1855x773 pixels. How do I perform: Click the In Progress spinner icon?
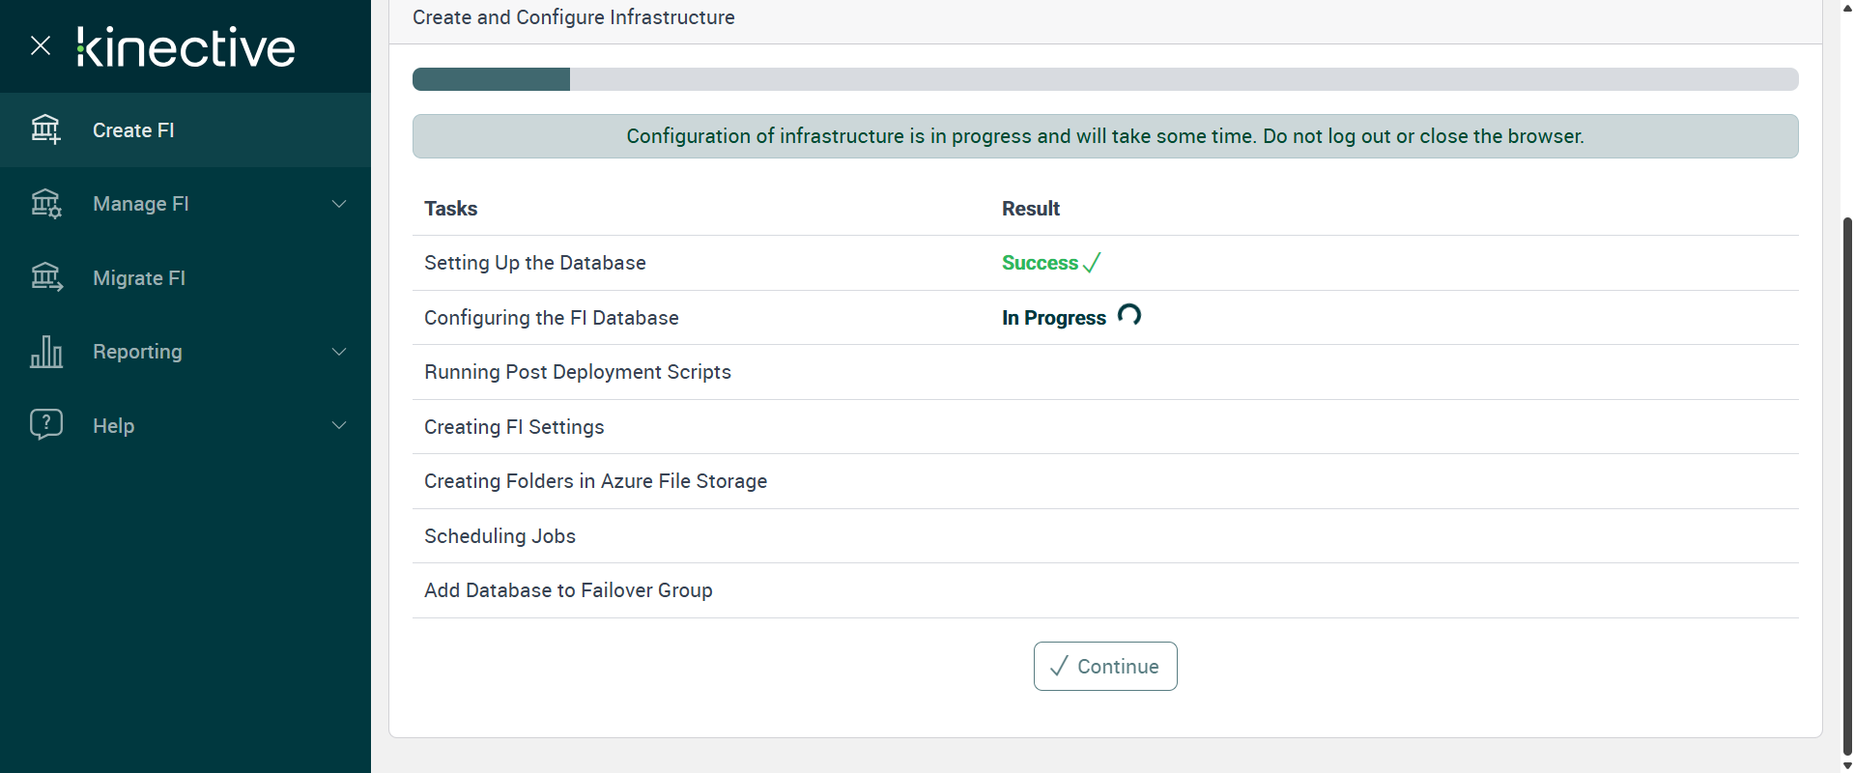tap(1128, 315)
